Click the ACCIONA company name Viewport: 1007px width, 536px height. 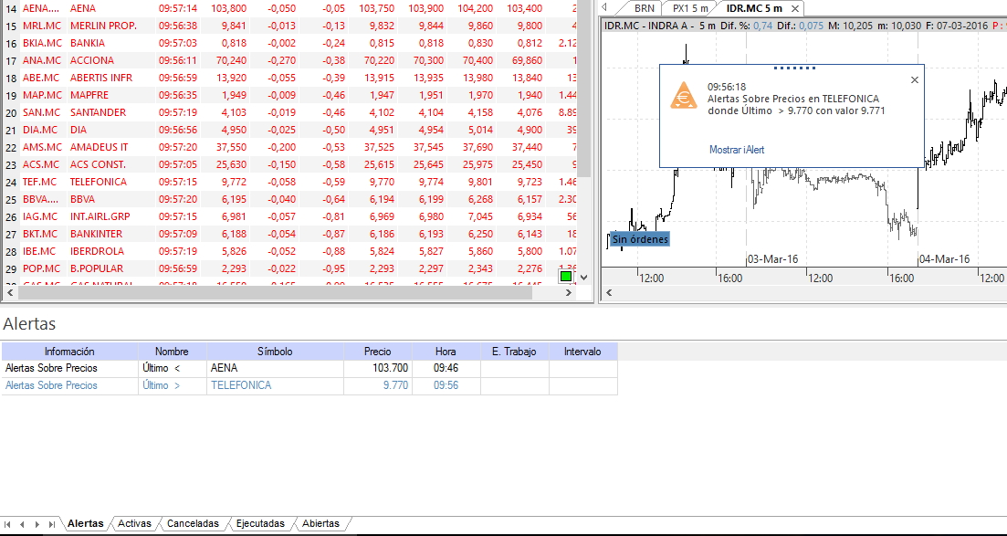(x=92, y=60)
